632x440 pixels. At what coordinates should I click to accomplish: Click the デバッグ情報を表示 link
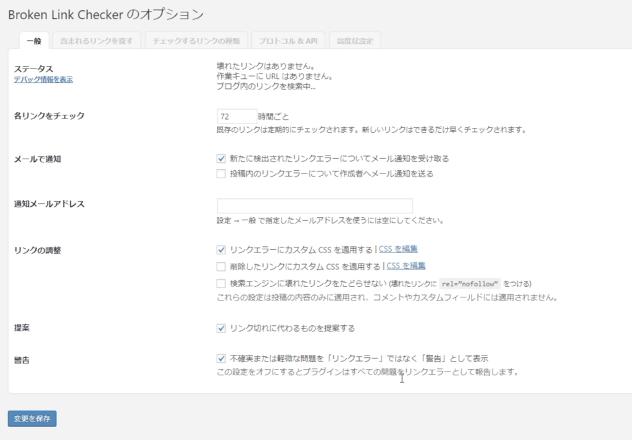click(x=44, y=80)
